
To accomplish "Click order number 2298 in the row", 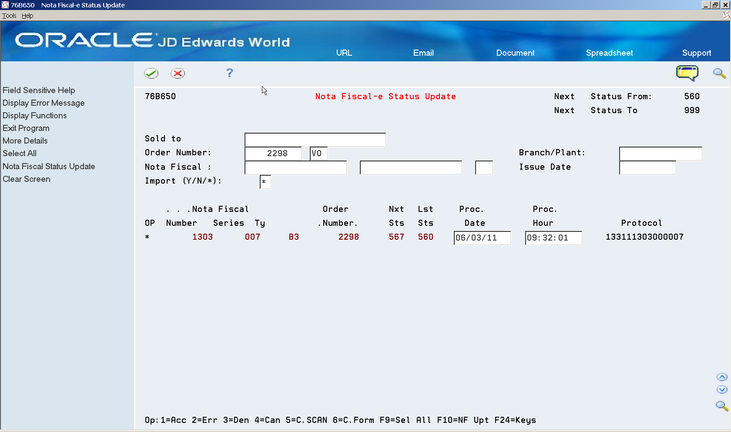I will (x=349, y=237).
